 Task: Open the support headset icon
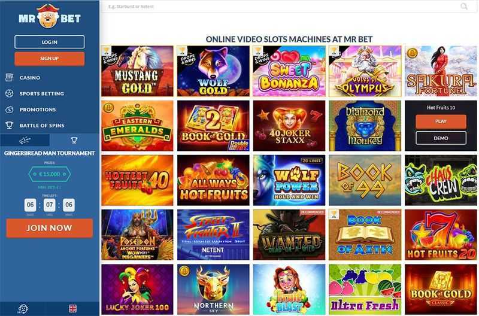23,309
